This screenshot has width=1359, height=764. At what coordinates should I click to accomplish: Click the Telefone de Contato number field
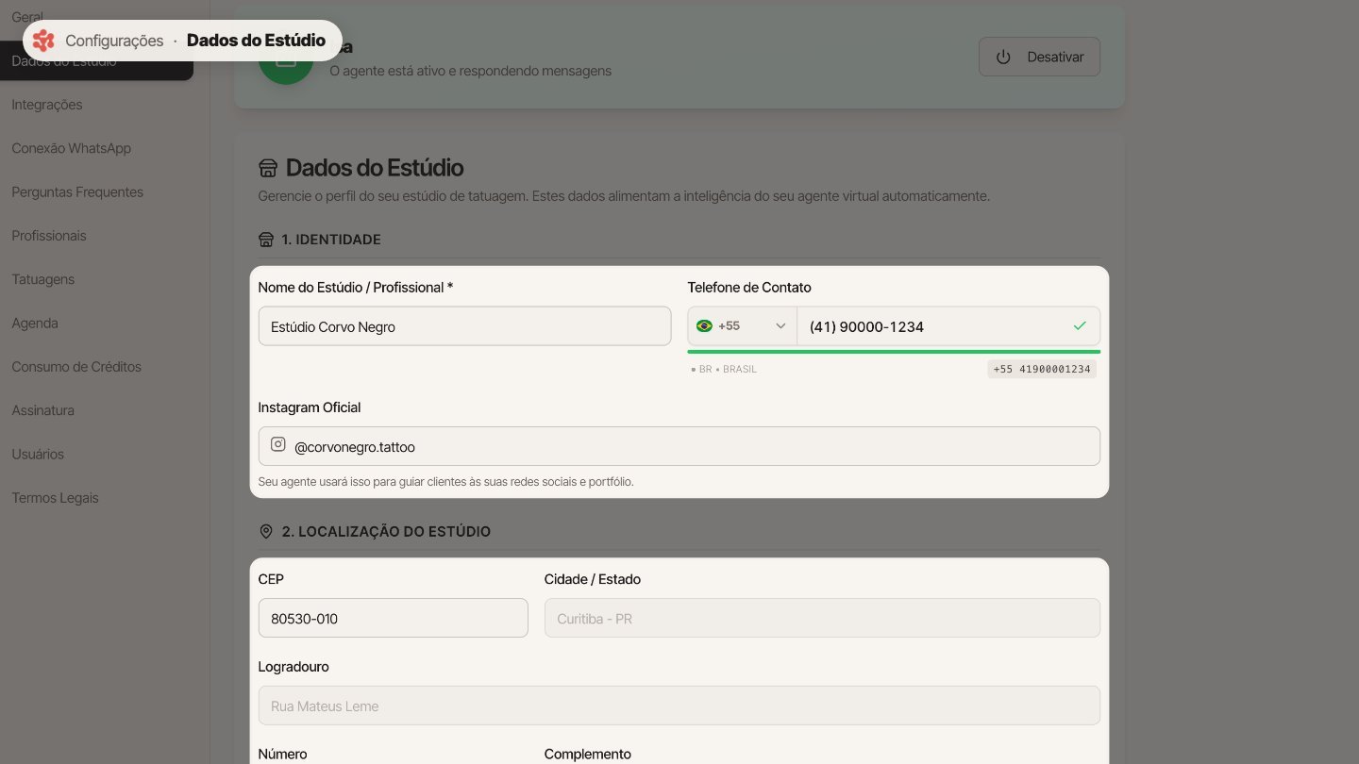[x=948, y=326]
